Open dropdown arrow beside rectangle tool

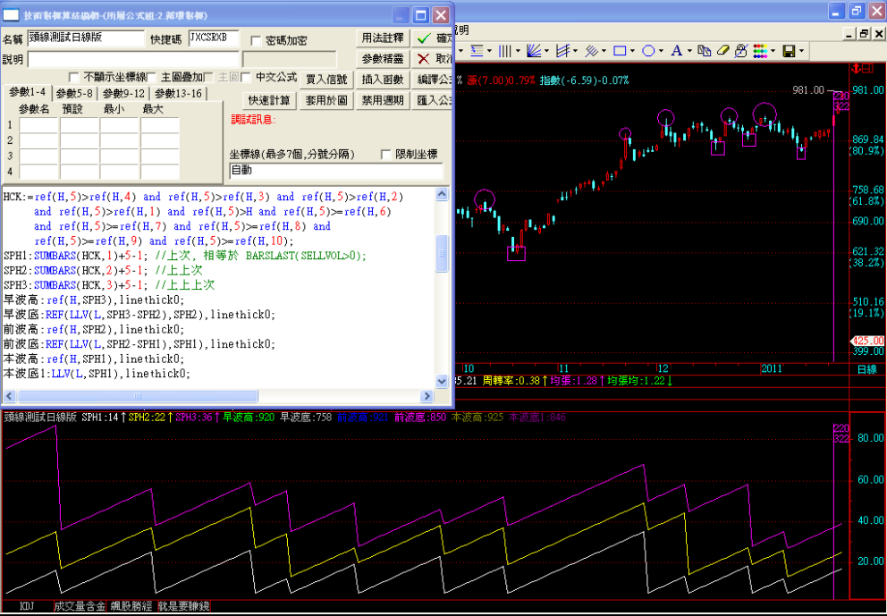click(632, 51)
